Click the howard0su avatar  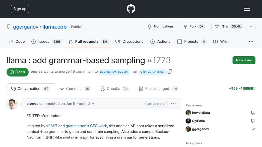(x=188, y=113)
